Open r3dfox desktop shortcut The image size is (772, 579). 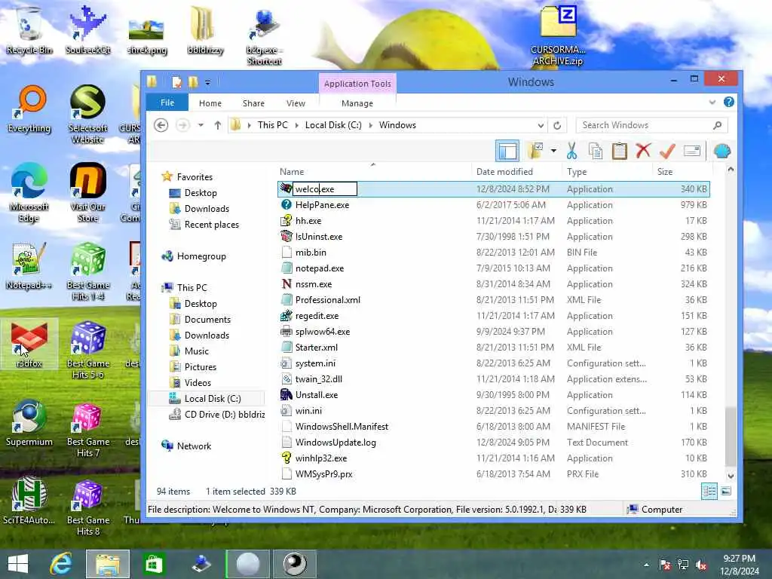point(29,344)
